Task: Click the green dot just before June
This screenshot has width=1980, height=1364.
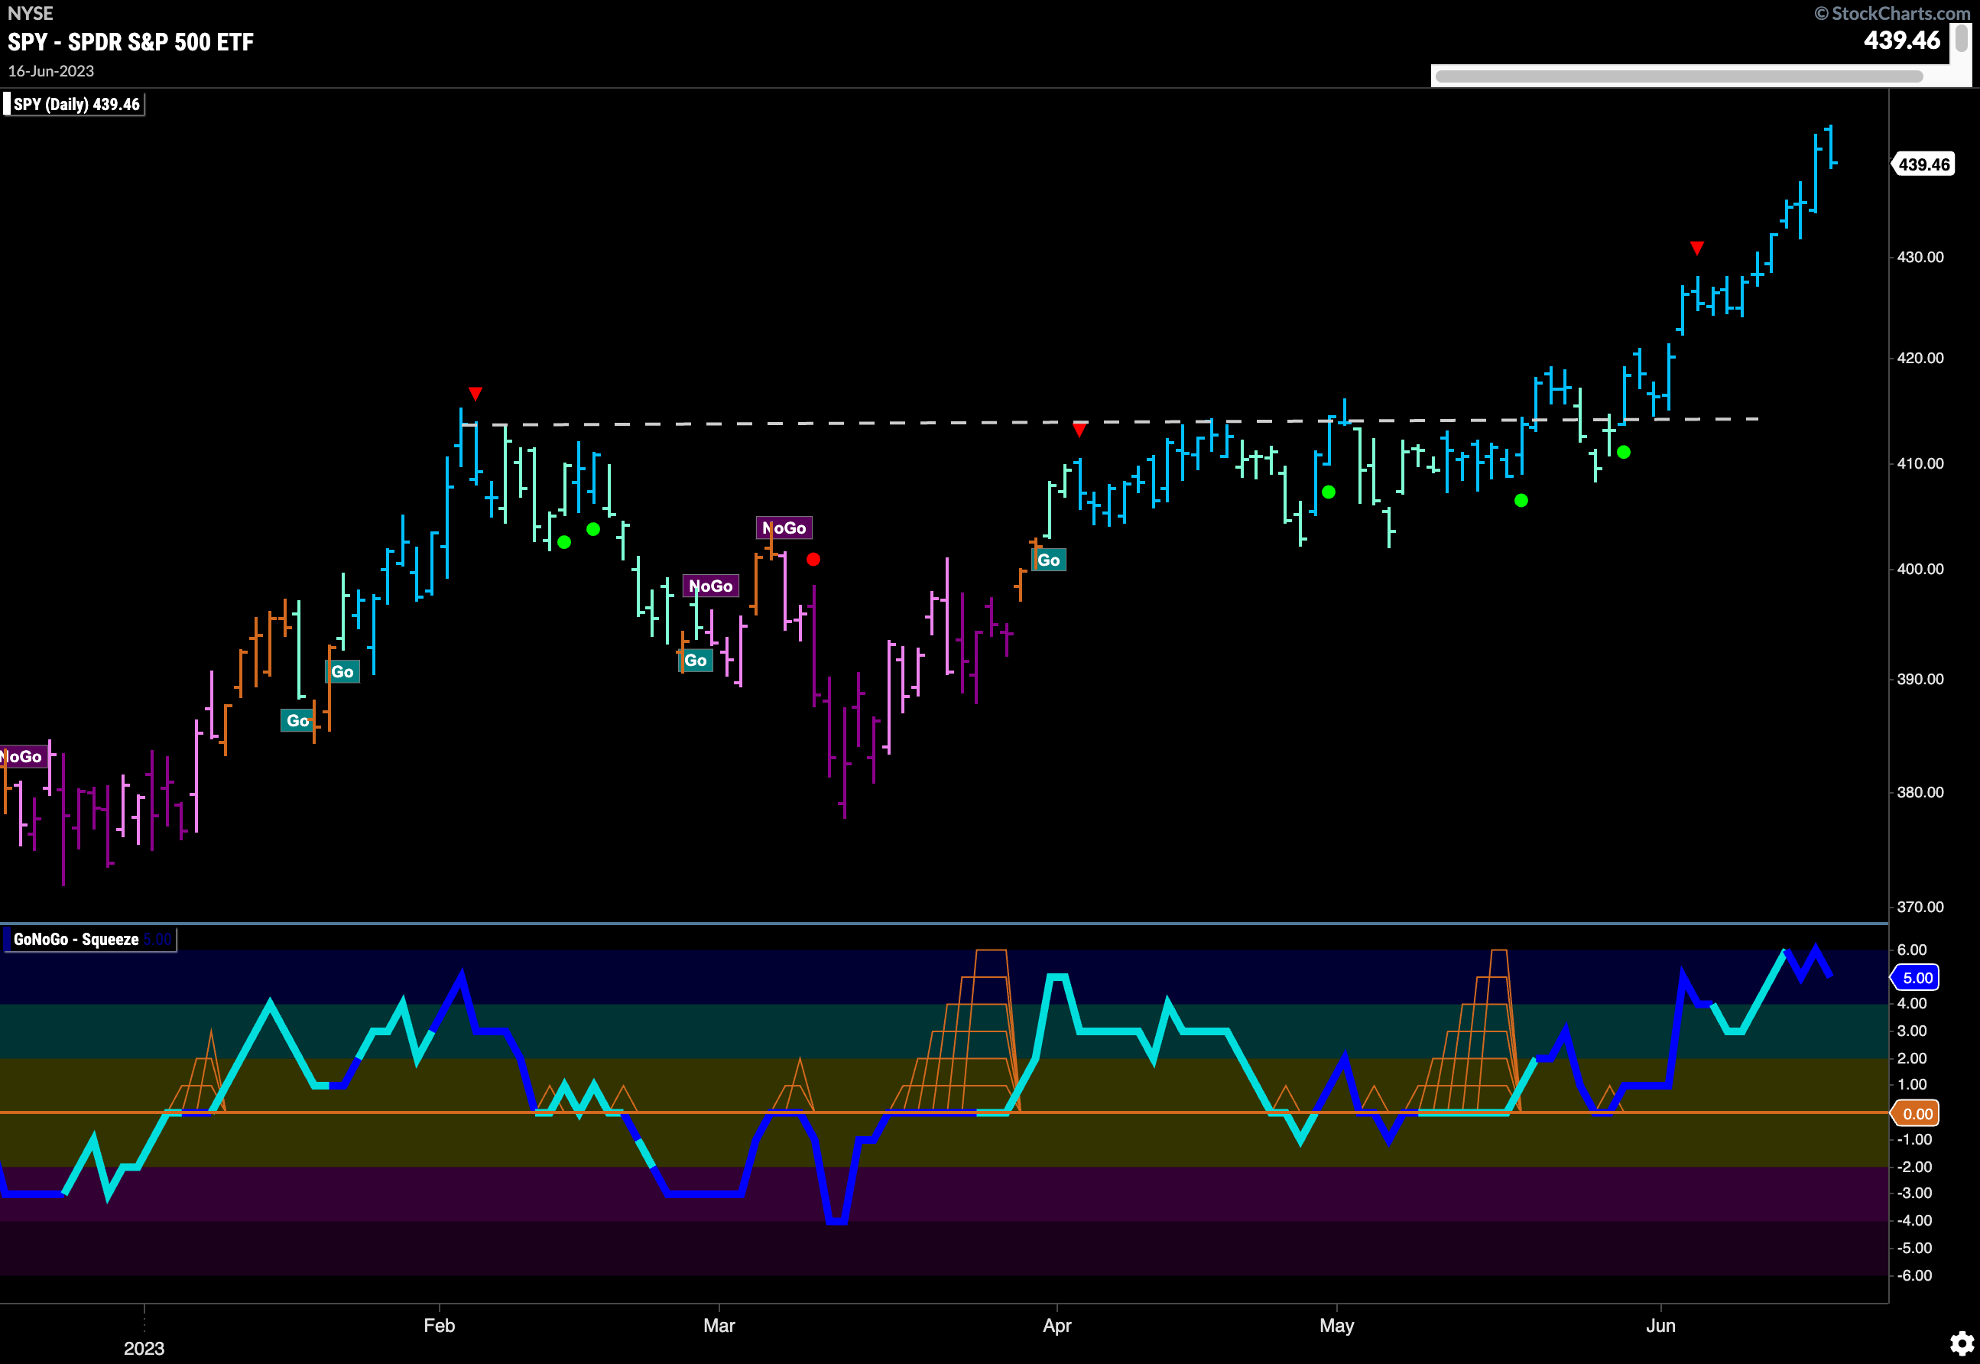Action: coord(1624,452)
